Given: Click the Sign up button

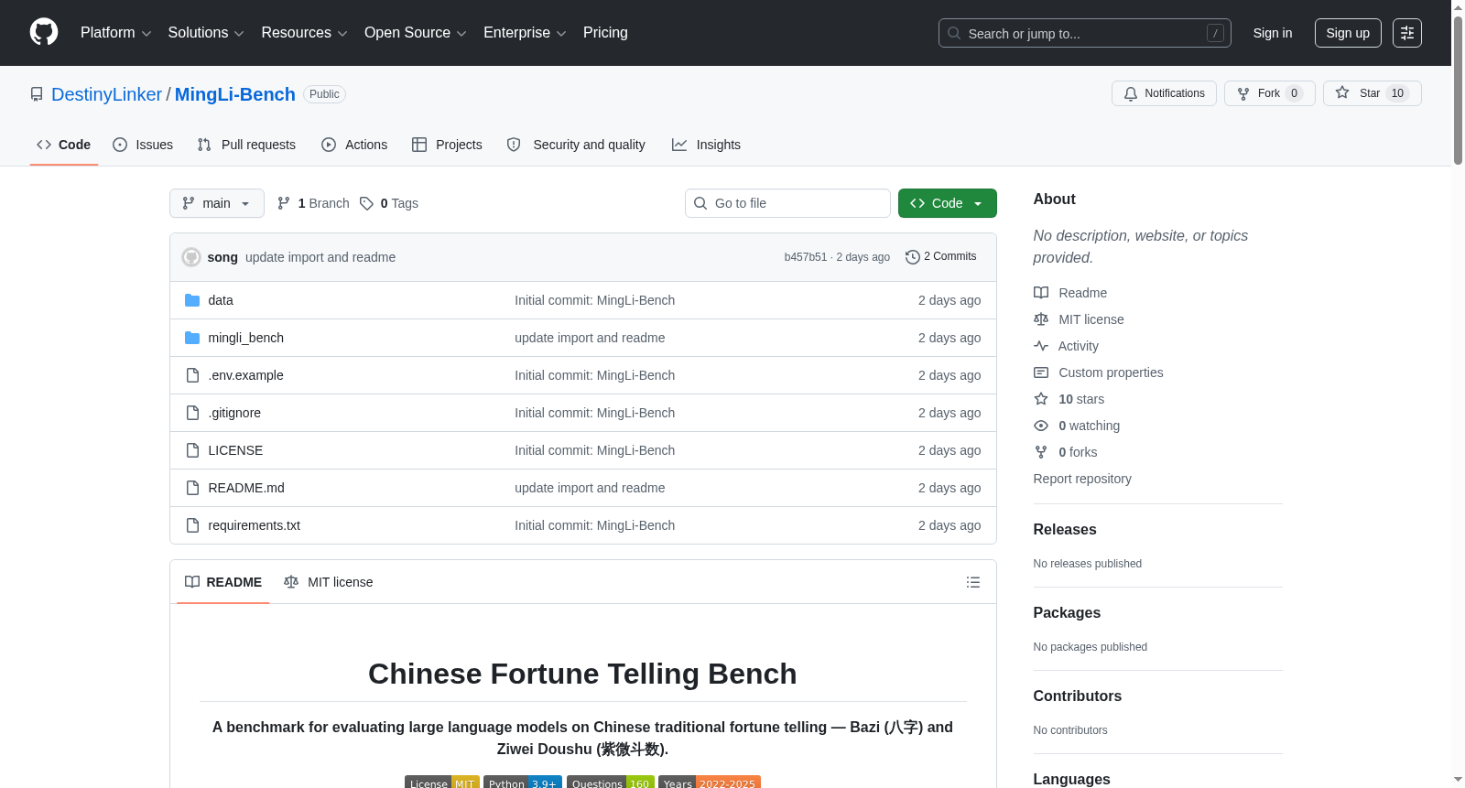Looking at the screenshot, I should coord(1348,33).
